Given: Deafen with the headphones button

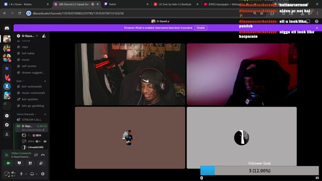Looking at the screenshot, I should click(32, 174).
